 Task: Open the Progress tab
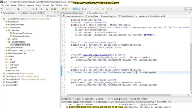pos(113,99)
